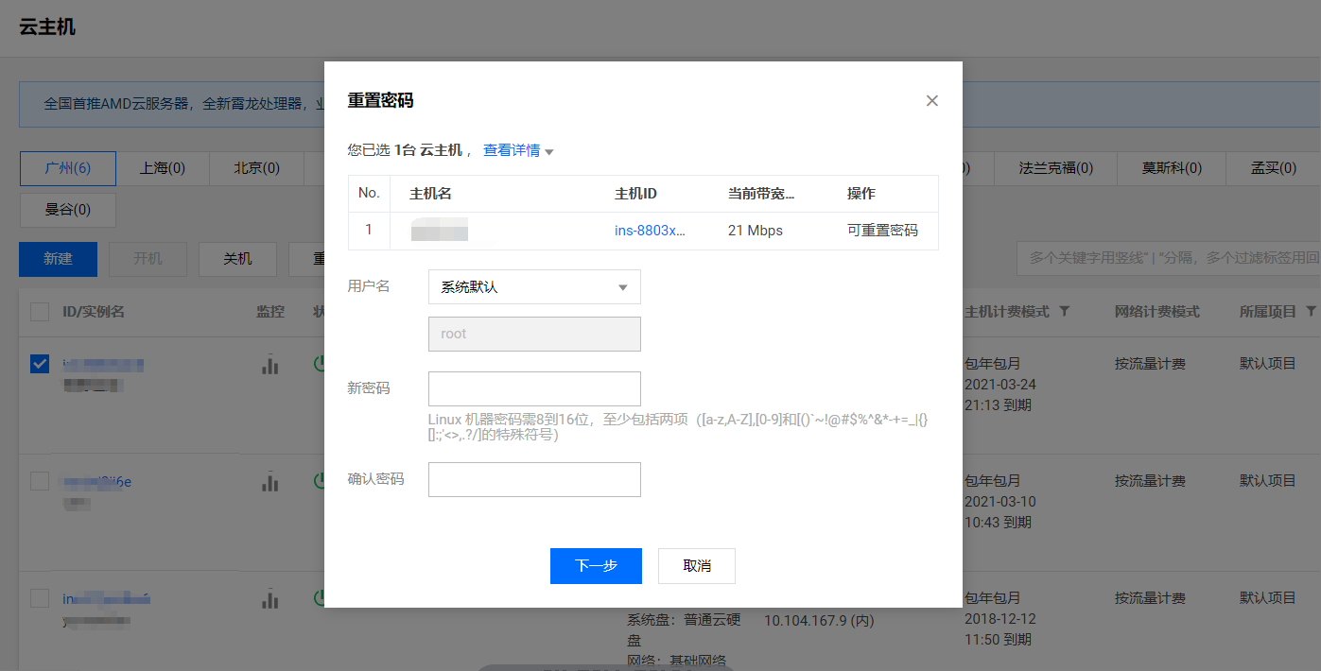Click the confirm password input field

tap(534, 479)
